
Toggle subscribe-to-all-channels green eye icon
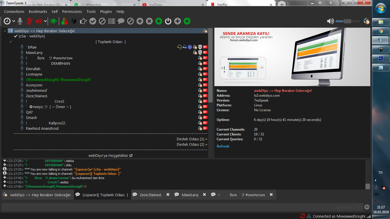53,21
